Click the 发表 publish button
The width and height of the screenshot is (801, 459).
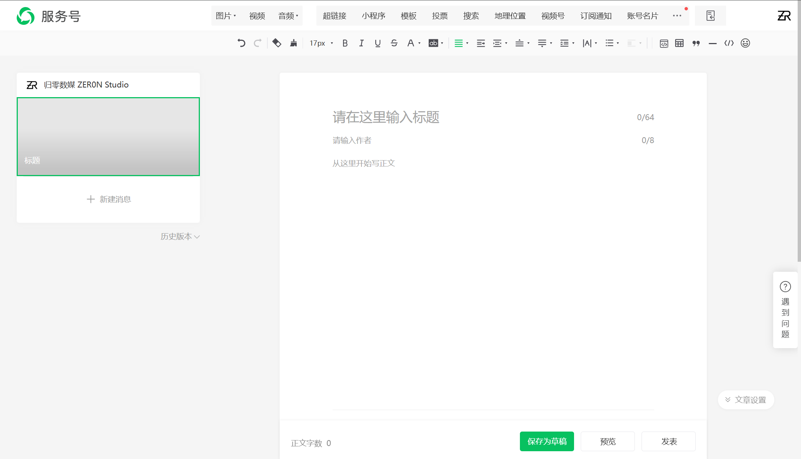669,441
